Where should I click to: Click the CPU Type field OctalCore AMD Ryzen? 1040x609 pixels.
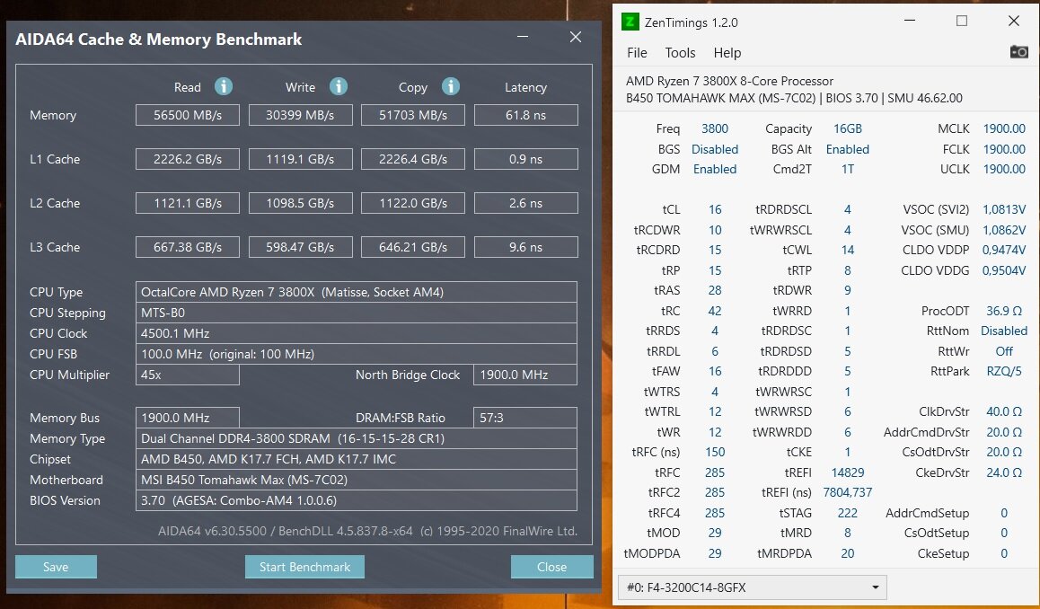pyautogui.click(x=357, y=292)
